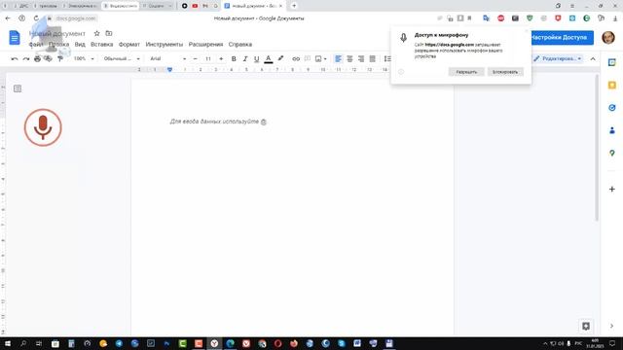Viewport: 623px width, 350px height.
Task: Open Keep notes in the side panel
Action: tap(612, 85)
